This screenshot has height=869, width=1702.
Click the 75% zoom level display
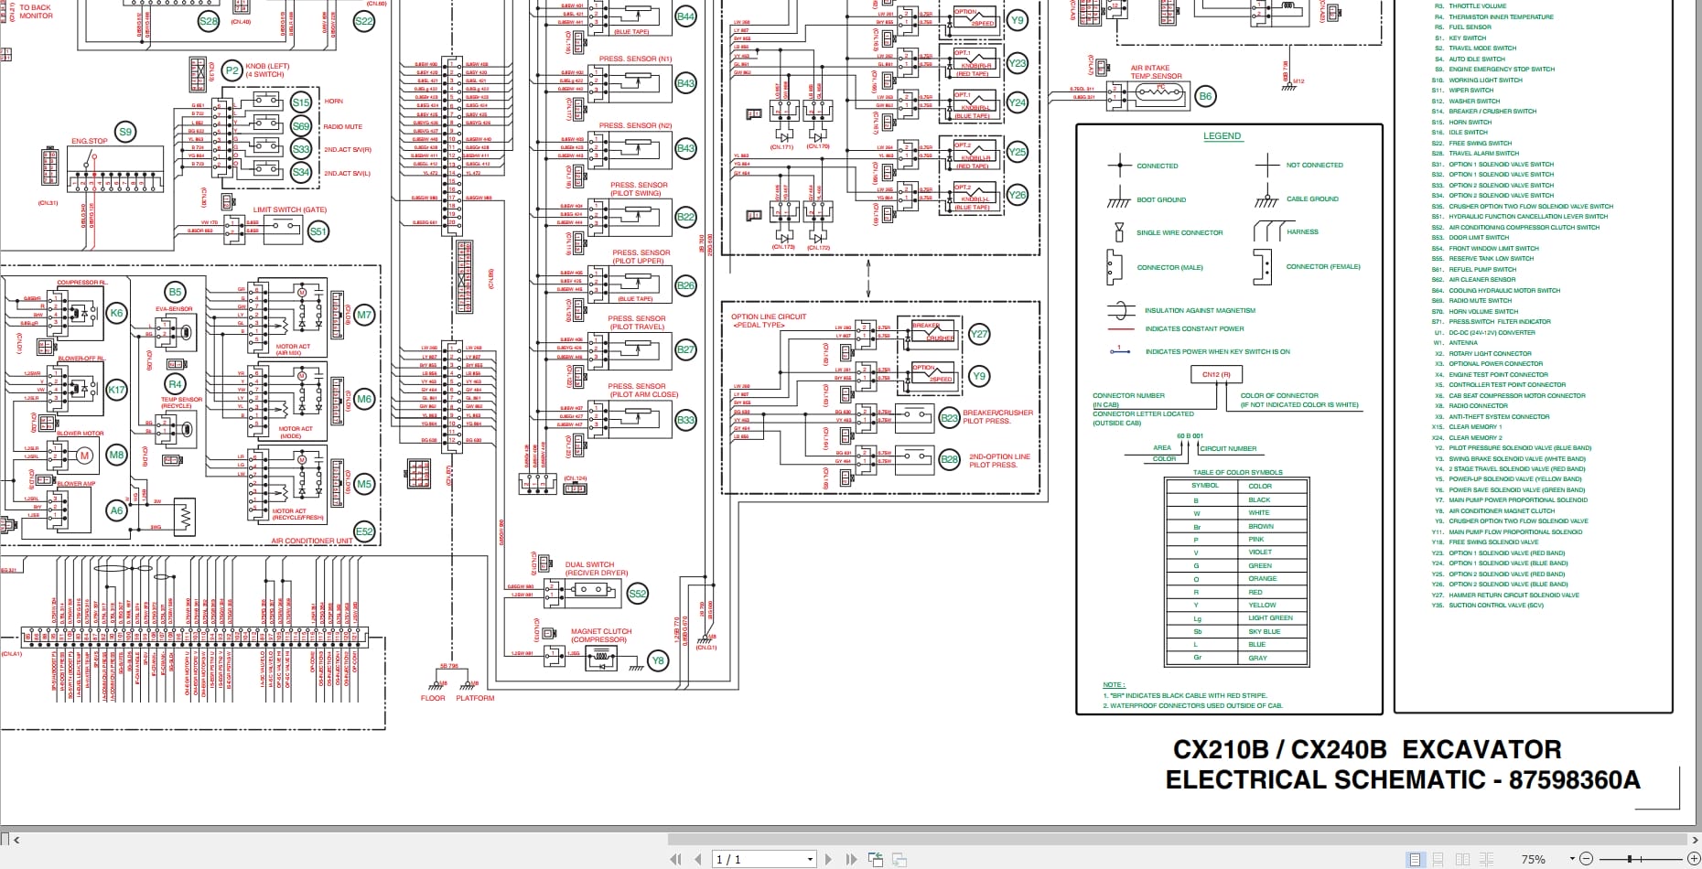click(1534, 858)
